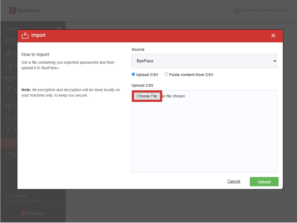Viewport: 297px width, 223px height.
Task: Open the notes document icon in the sidebar
Action: click(9, 54)
